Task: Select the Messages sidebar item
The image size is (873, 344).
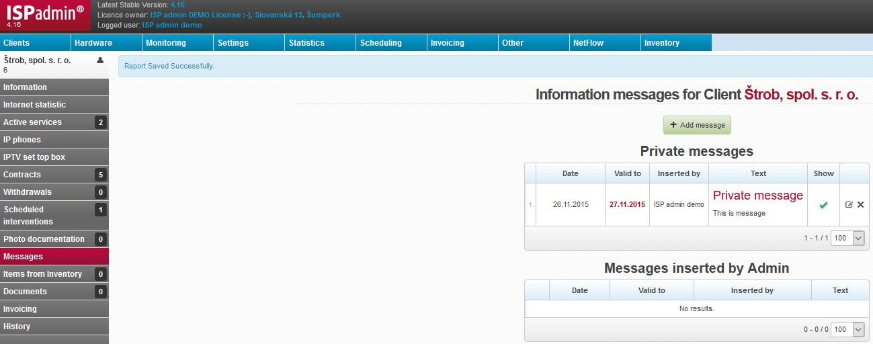Action: 54,257
